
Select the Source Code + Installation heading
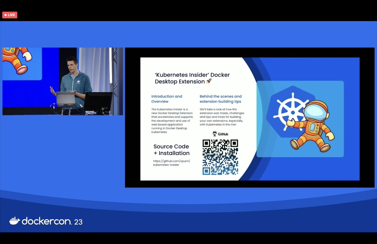(x=171, y=149)
